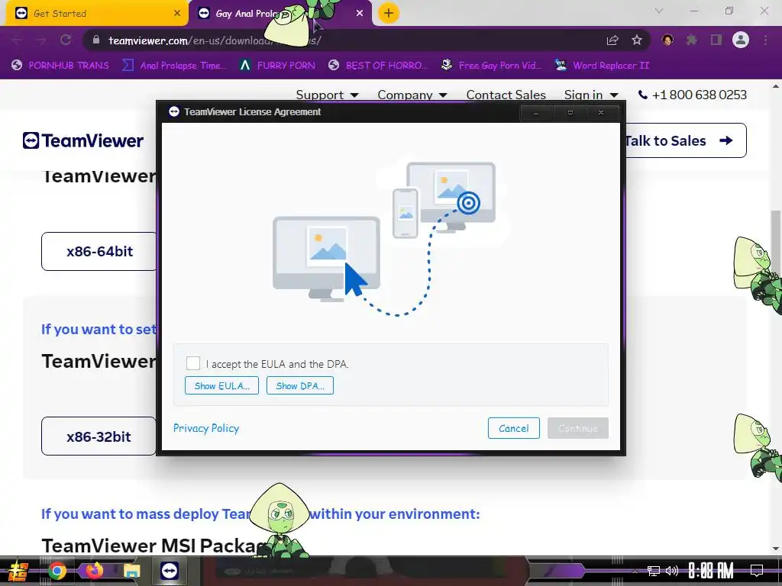
Task: Open the Word Replacer II bookmark
Action: pos(603,66)
